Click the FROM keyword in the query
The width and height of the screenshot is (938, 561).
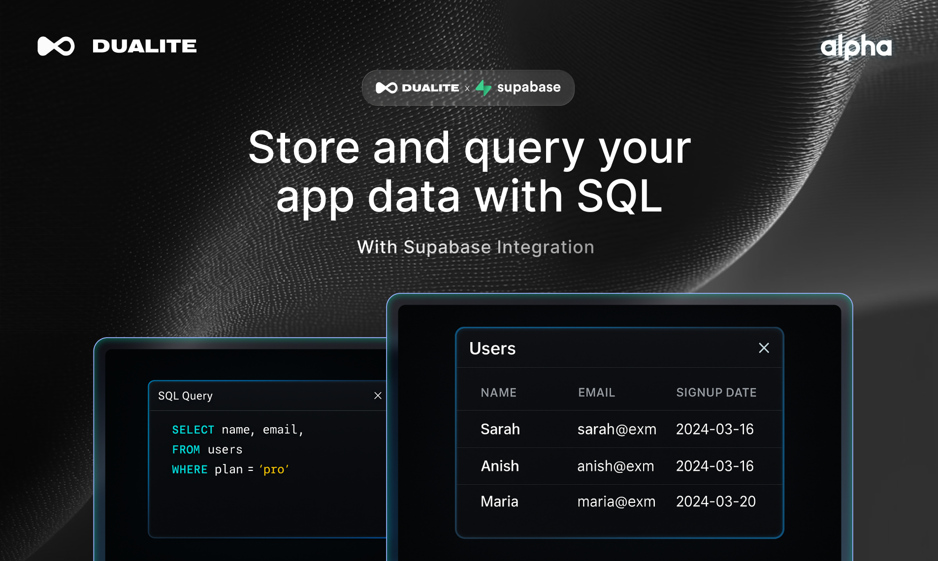pyautogui.click(x=186, y=450)
